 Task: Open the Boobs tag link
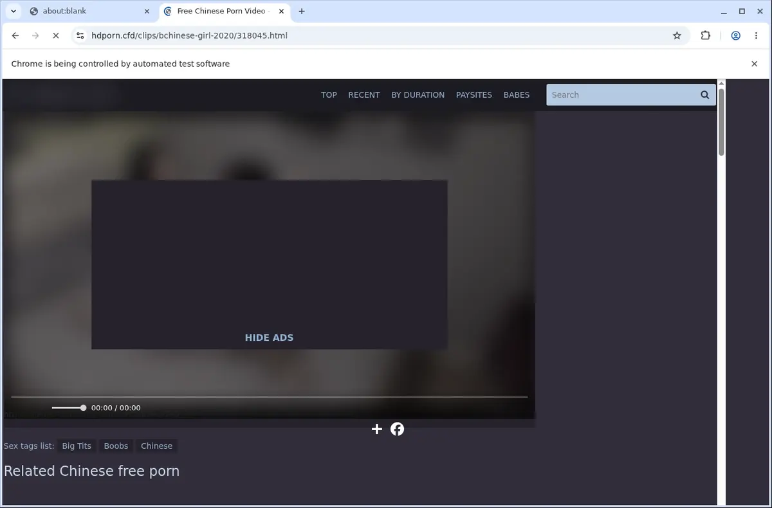(116, 446)
